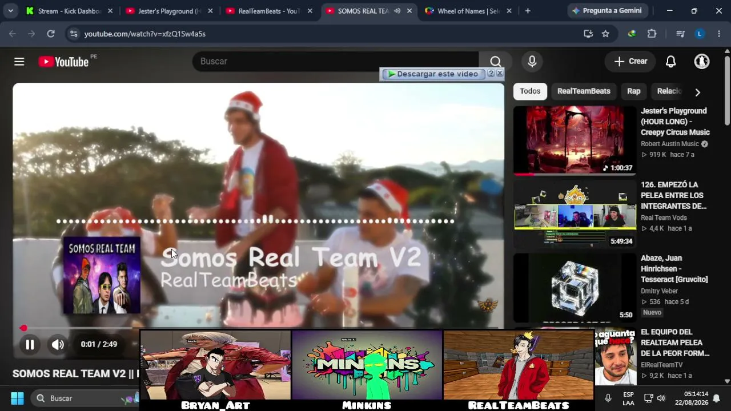Open Chrome's three-dot menu

(x=719, y=34)
